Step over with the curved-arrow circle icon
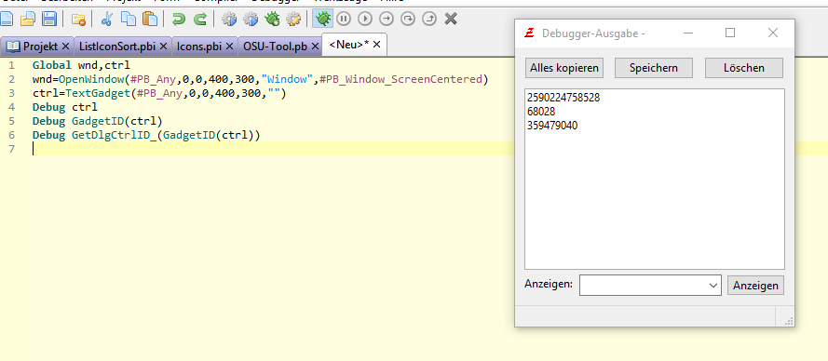 [x=408, y=19]
